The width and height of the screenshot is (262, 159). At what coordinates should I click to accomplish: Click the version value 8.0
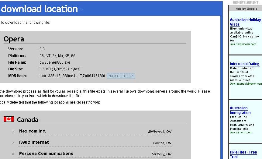[42, 49]
